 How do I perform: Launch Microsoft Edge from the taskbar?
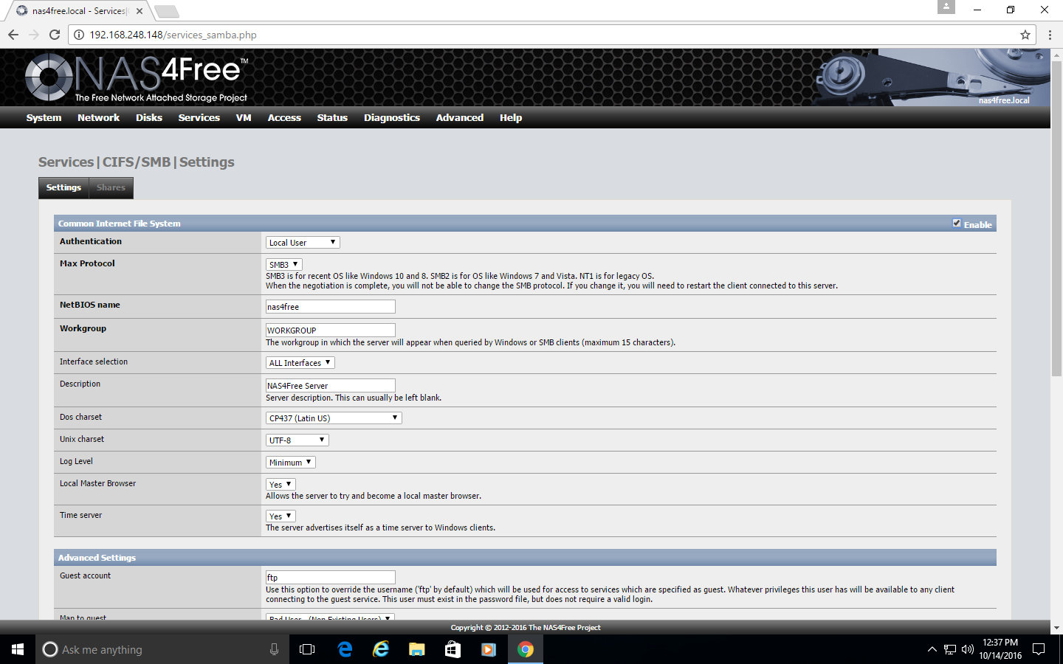(x=345, y=649)
